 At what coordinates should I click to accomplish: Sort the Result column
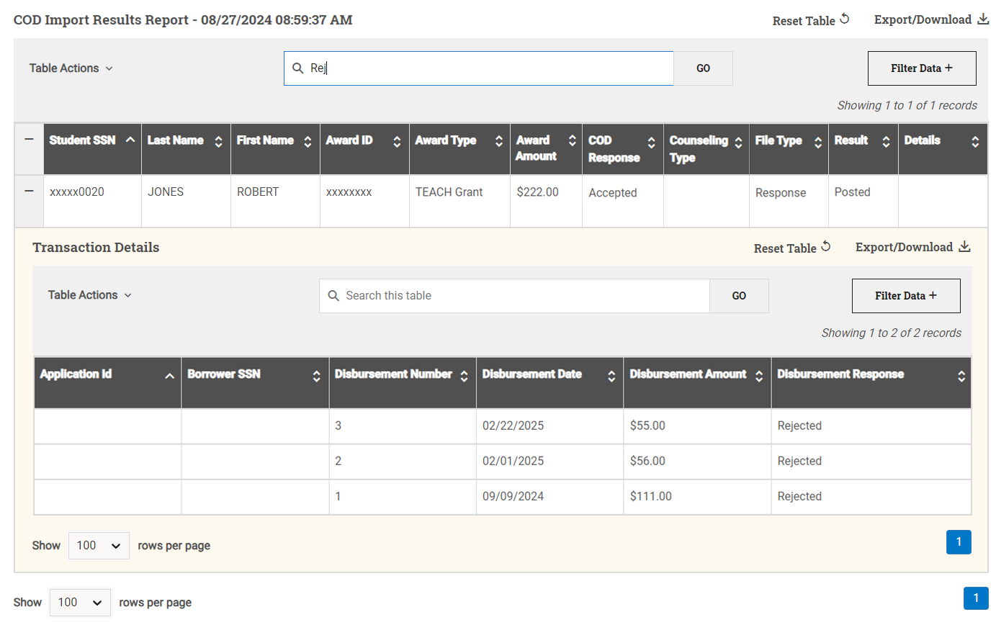click(x=886, y=143)
